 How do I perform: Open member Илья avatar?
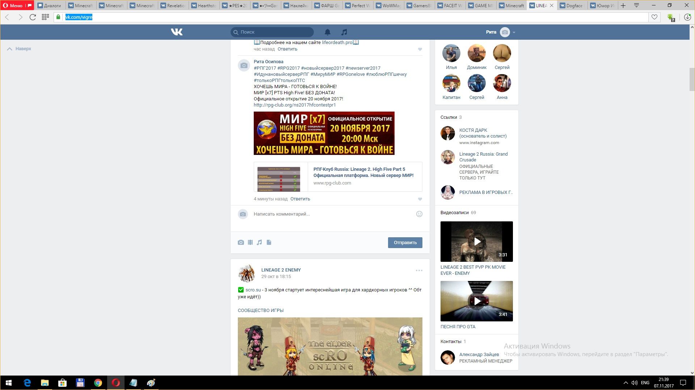click(x=451, y=53)
